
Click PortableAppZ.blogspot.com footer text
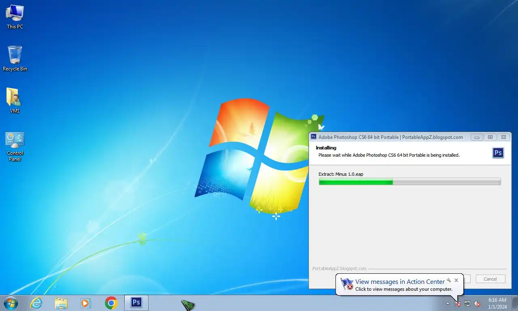coord(340,268)
